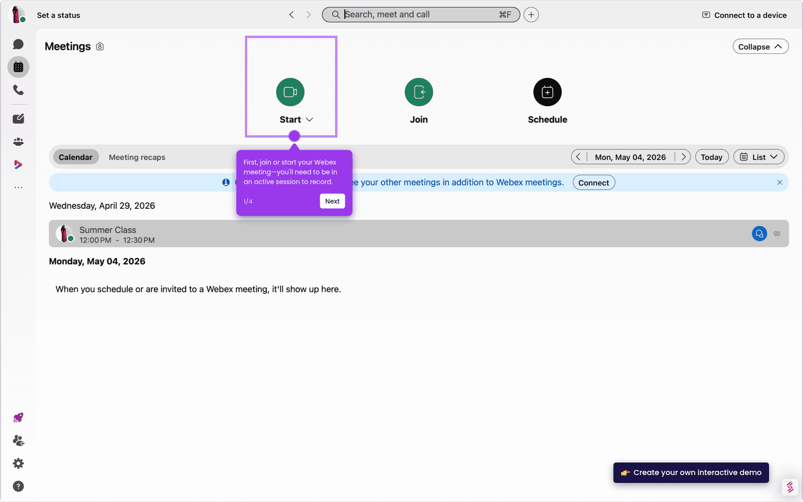This screenshot has width=803, height=502.
Task: Click Next in the purple tooltip
Action: coord(332,201)
